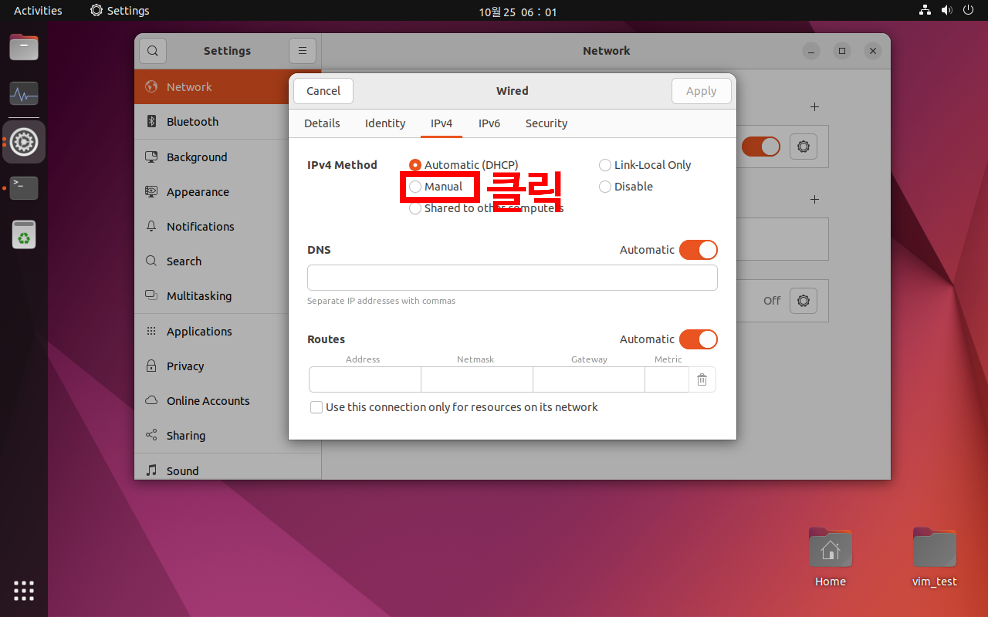The height and width of the screenshot is (617, 988).
Task: Switch to the Security tab
Action: (x=546, y=123)
